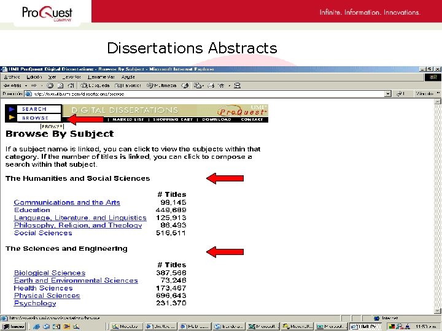Screen dimensions: 442x331
Task: Open the Psychology subject link
Action: coord(35,303)
